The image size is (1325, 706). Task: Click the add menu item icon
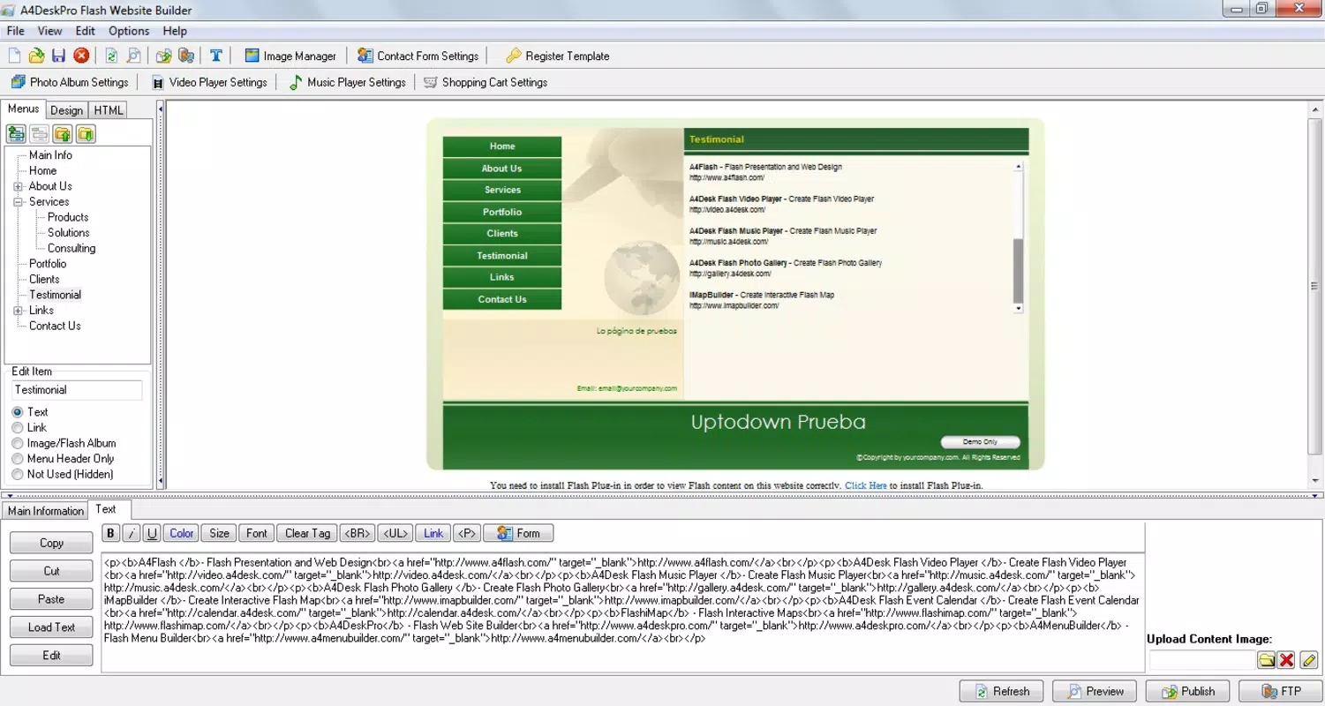[16, 134]
